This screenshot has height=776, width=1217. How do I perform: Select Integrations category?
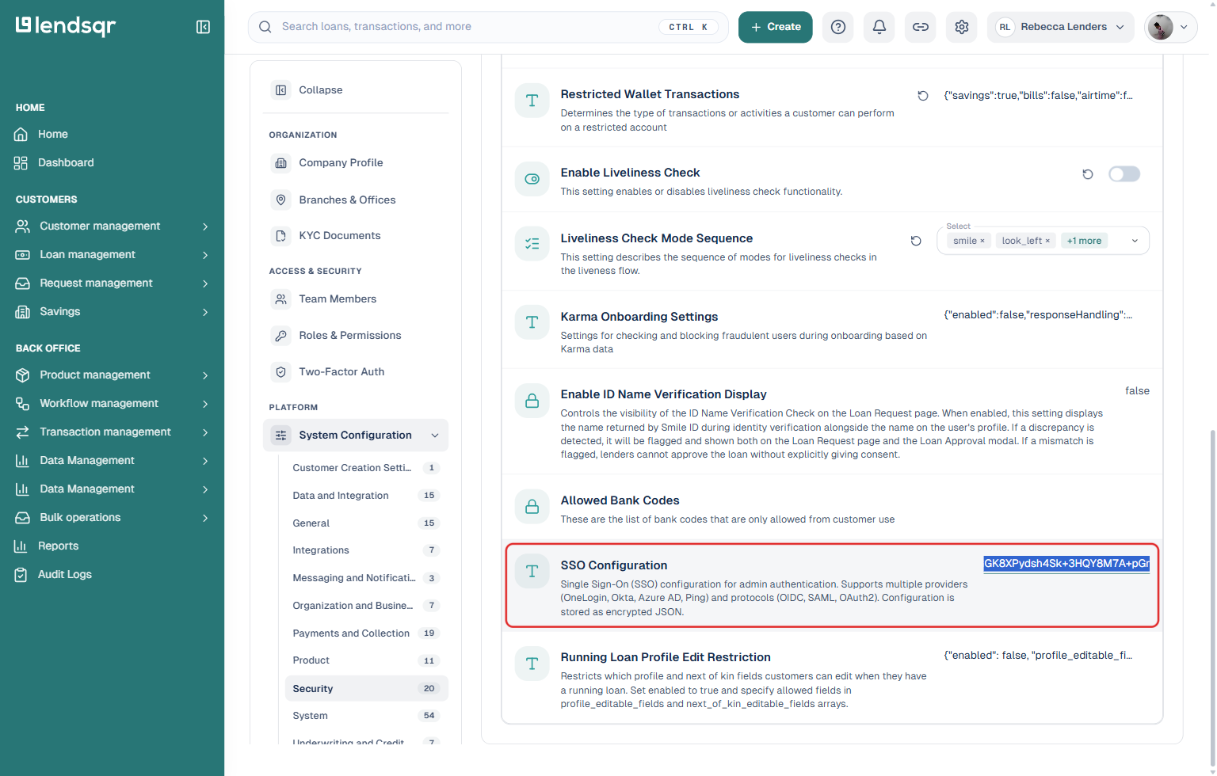pyautogui.click(x=366, y=550)
